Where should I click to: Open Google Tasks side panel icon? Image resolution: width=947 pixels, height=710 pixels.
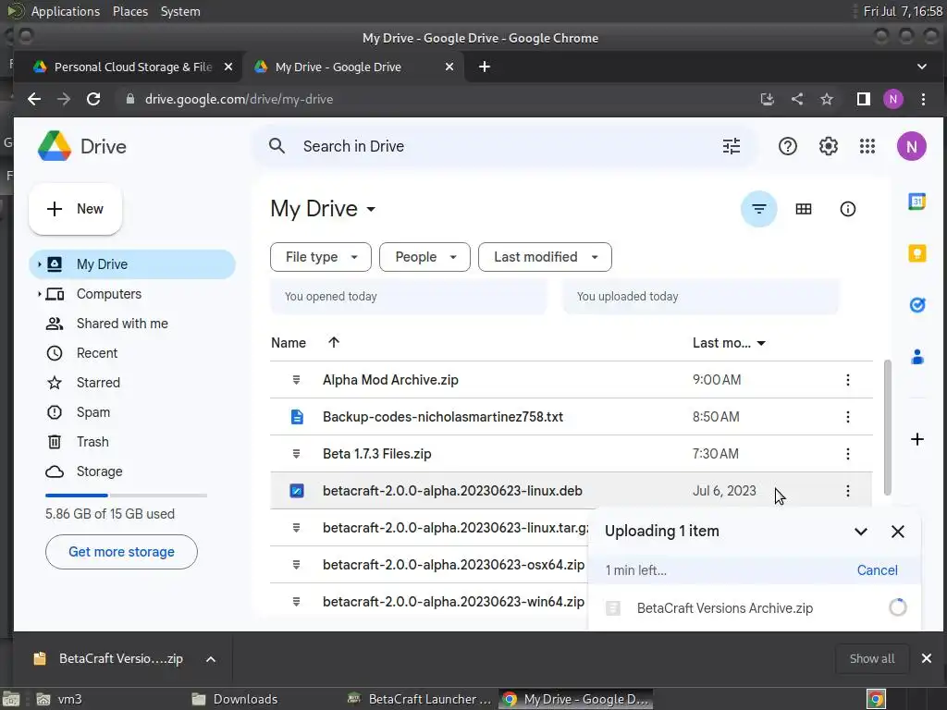(916, 305)
